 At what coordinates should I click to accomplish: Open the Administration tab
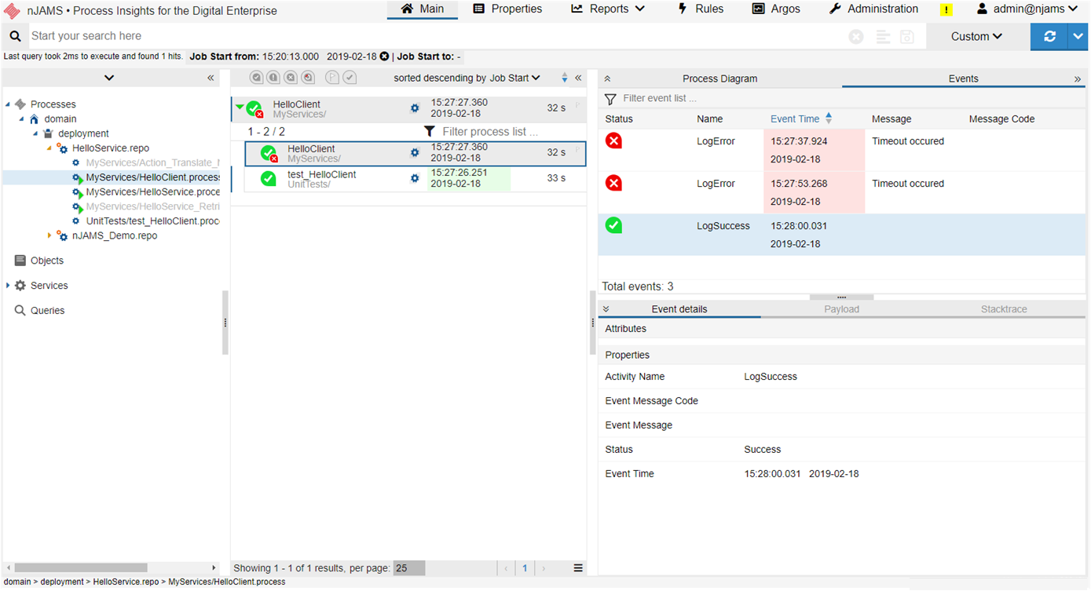[873, 9]
